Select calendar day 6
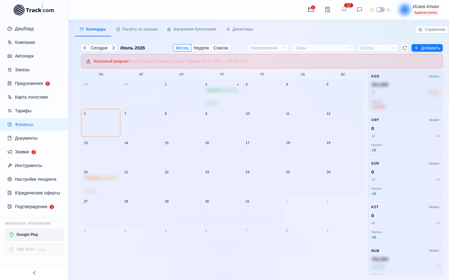The image size is (449, 280). (x=101, y=123)
